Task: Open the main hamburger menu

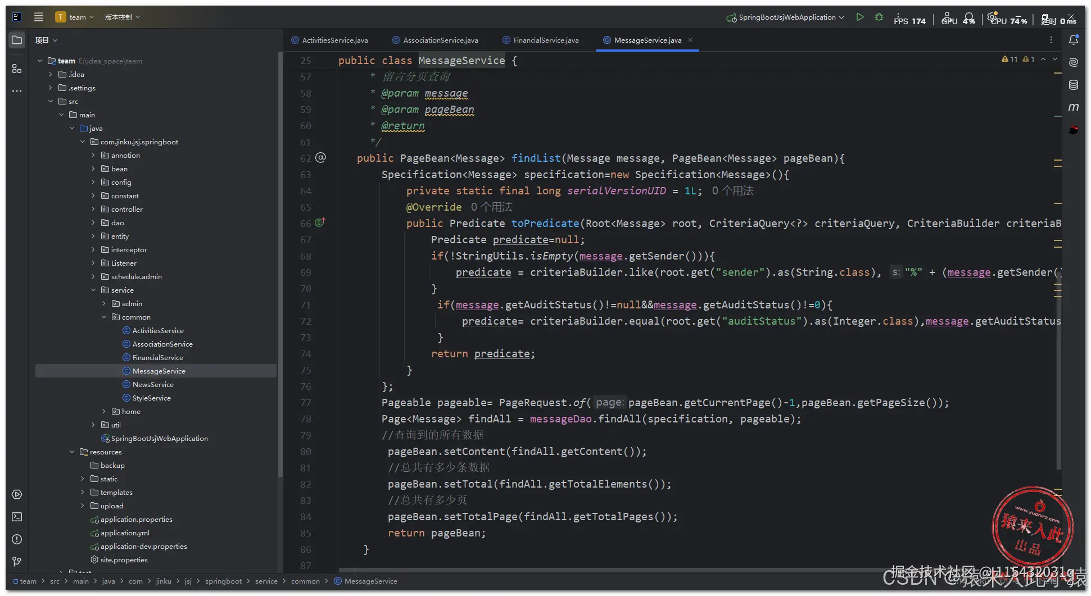Action: pos(38,17)
